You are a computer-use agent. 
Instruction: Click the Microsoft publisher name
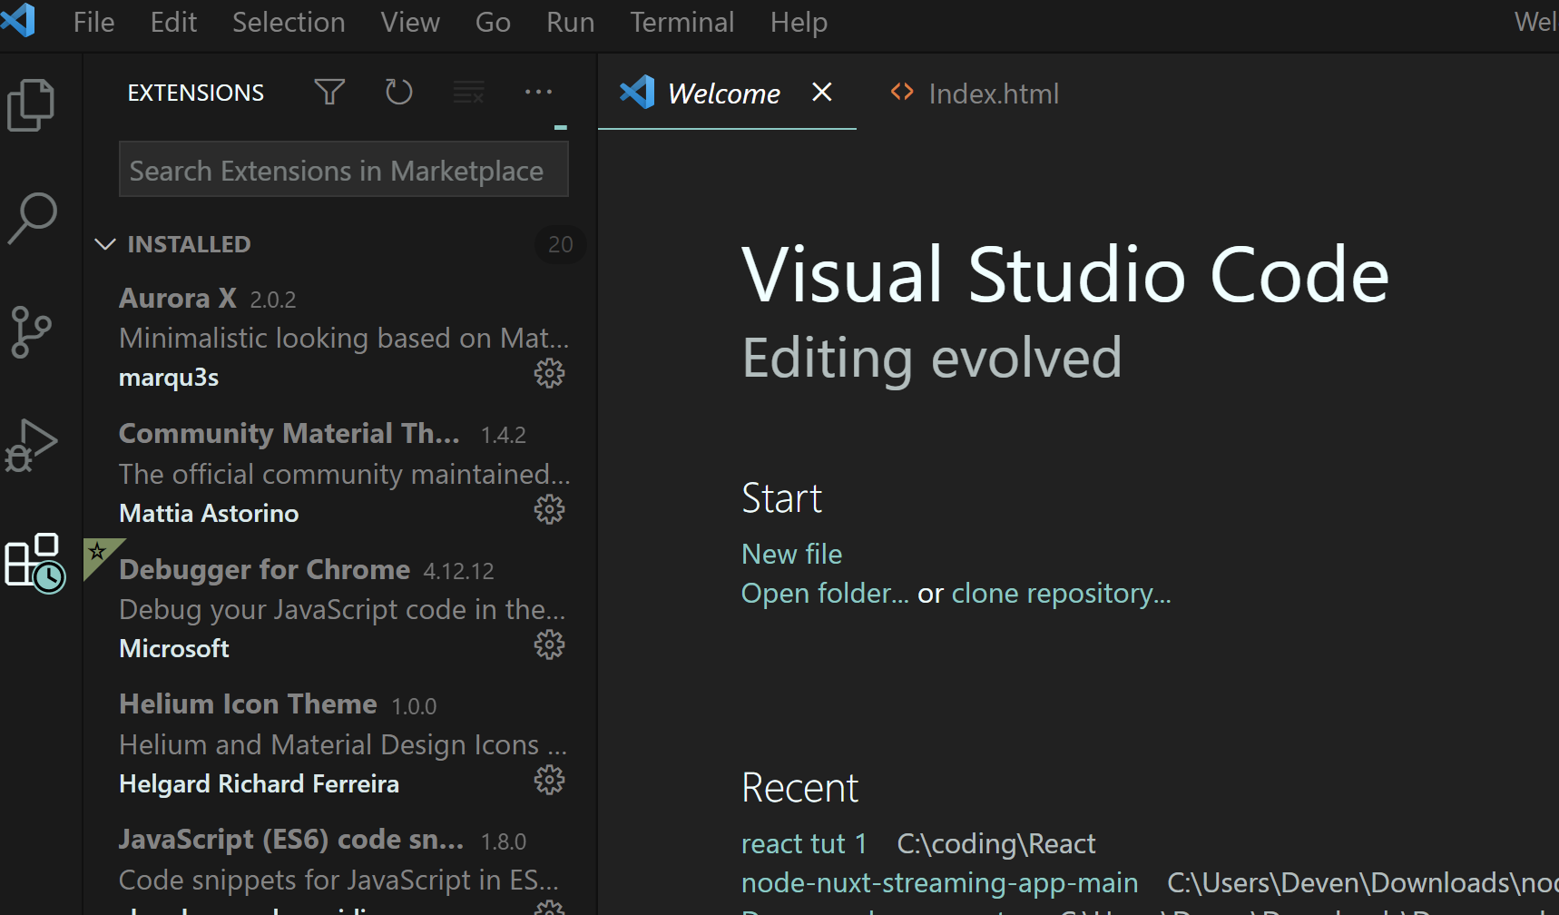click(x=174, y=648)
